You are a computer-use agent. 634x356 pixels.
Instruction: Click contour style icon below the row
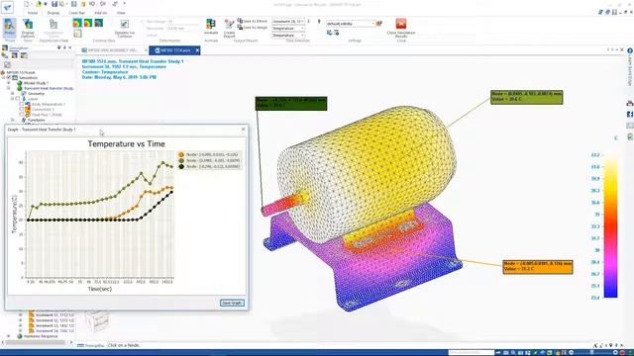77,34
